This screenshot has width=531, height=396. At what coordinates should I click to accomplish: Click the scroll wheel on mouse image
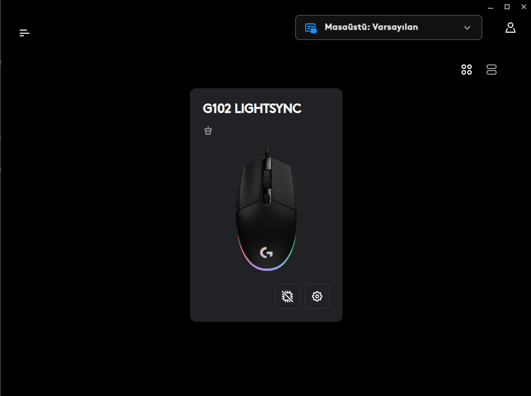pos(266,179)
